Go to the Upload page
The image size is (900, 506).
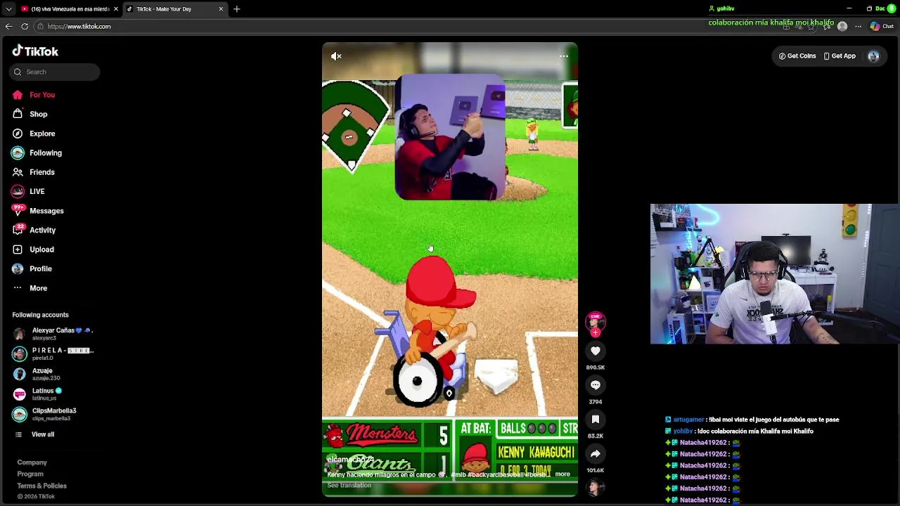click(41, 249)
